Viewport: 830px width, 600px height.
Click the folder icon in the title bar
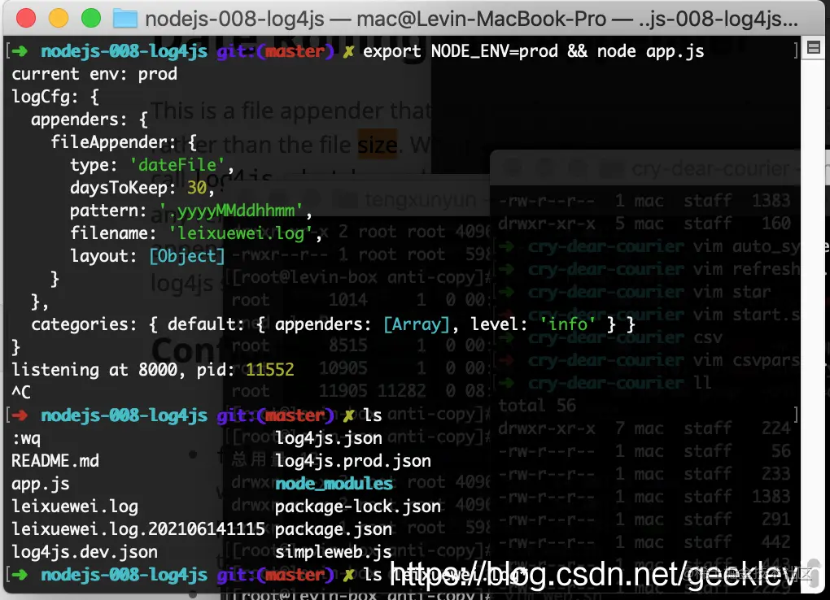(x=125, y=19)
